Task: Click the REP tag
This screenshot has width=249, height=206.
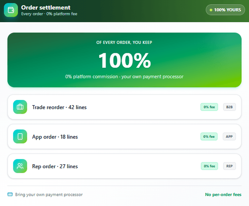Action: (229, 166)
